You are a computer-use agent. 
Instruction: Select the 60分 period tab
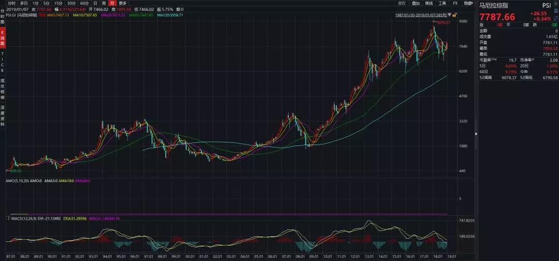pos(84,3)
